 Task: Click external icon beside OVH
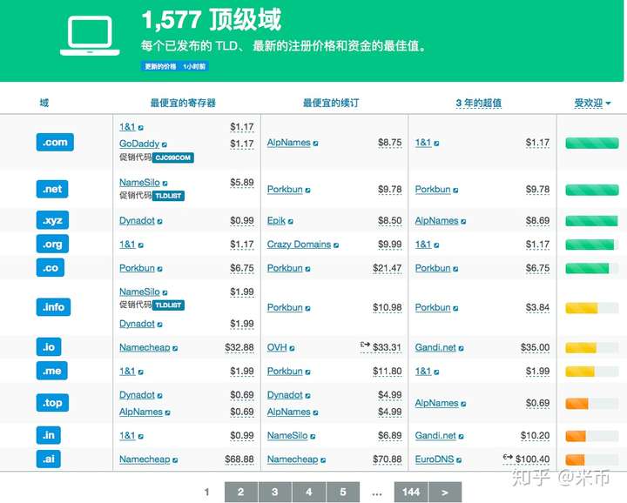(x=292, y=348)
